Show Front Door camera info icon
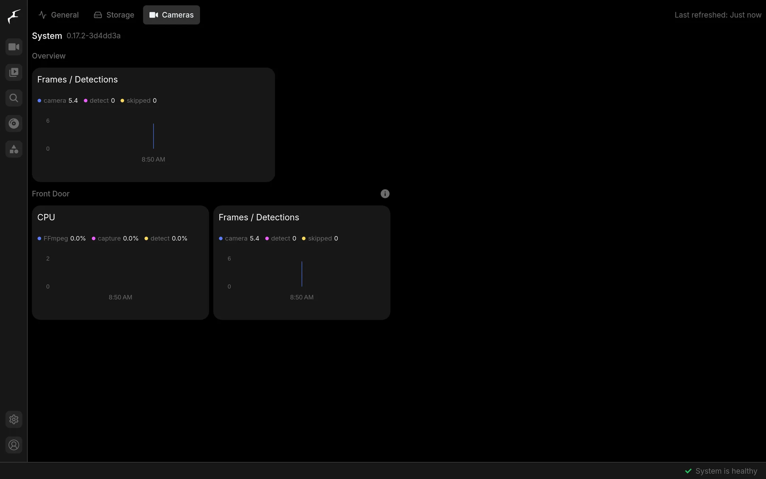The height and width of the screenshot is (479, 766). (x=385, y=194)
